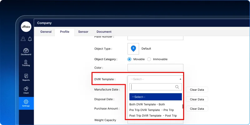
Task: Click the Default object type text
Action: click(146, 49)
